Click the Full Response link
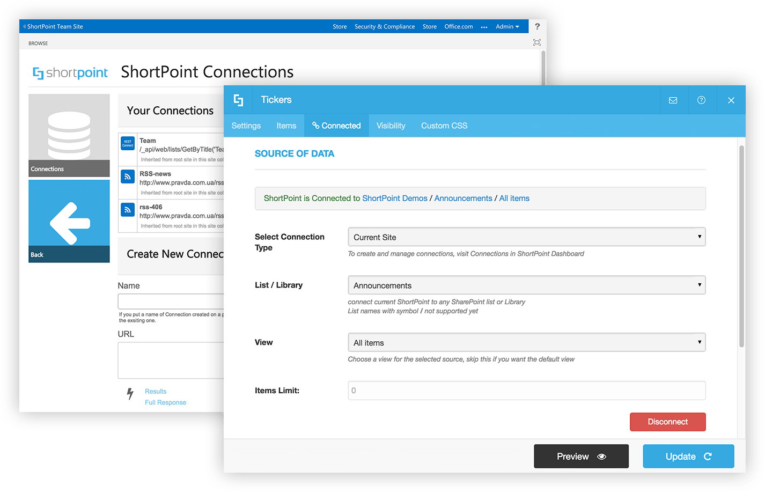 tap(166, 402)
